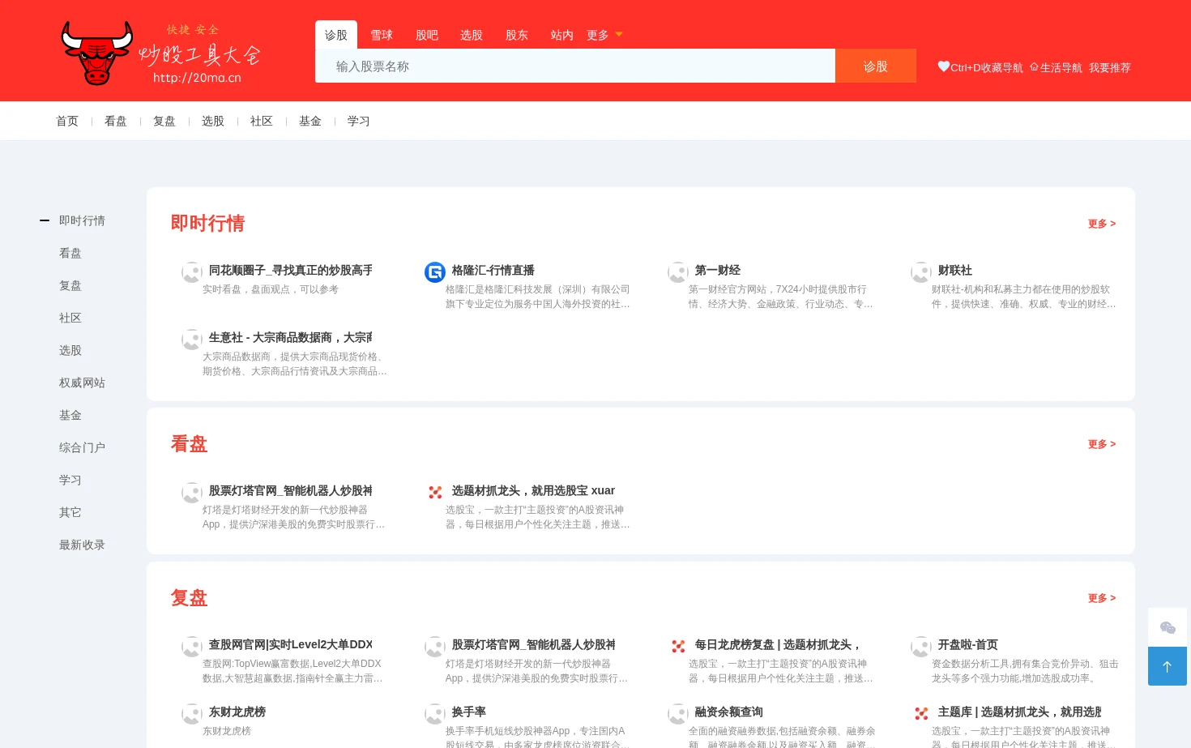Go to 首页 in navigation bar
Screen dimensions: 1191x748
67,121
